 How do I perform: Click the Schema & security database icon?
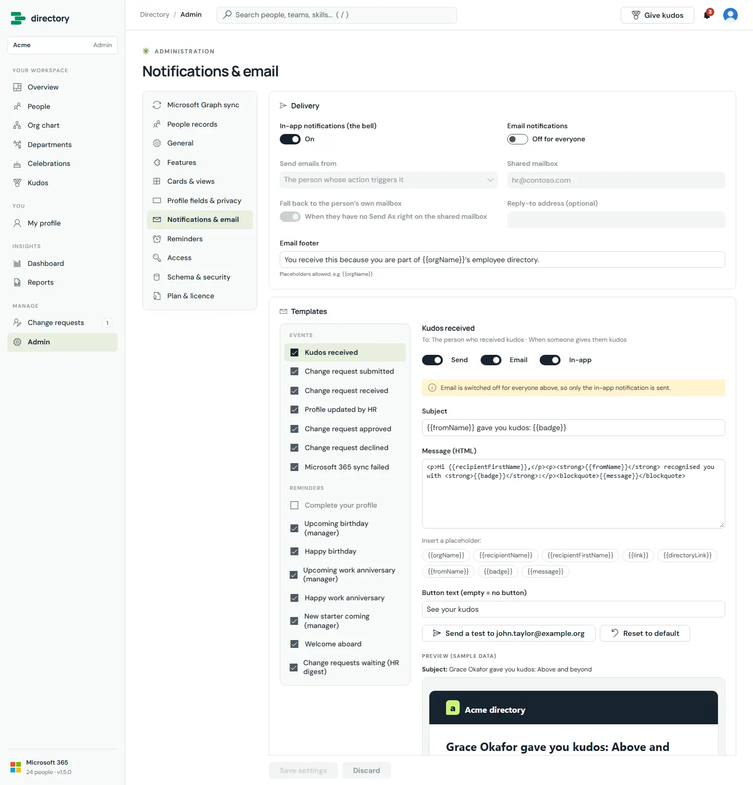coord(157,277)
